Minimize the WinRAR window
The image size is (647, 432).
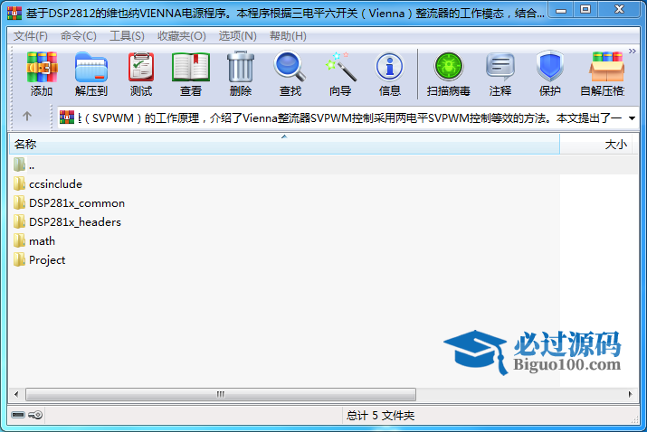pos(561,10)
